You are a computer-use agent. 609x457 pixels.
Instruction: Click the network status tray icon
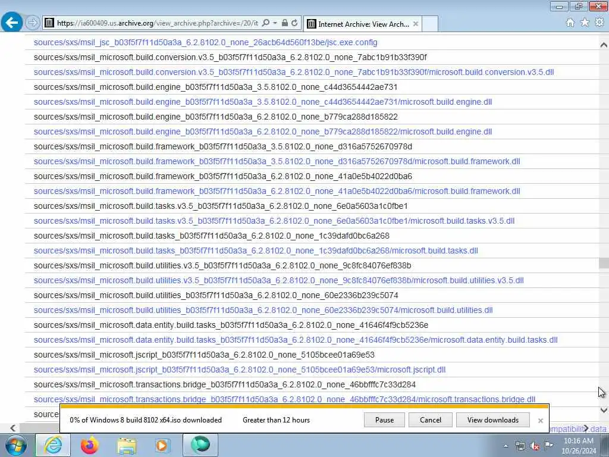[520, 446]
